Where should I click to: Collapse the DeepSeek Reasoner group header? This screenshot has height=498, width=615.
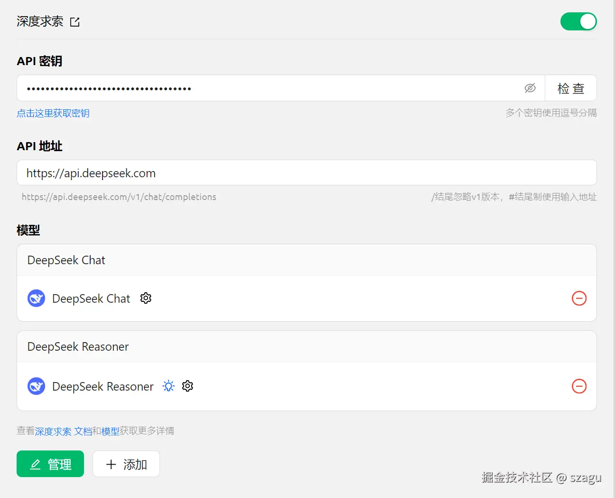[307, 346]
